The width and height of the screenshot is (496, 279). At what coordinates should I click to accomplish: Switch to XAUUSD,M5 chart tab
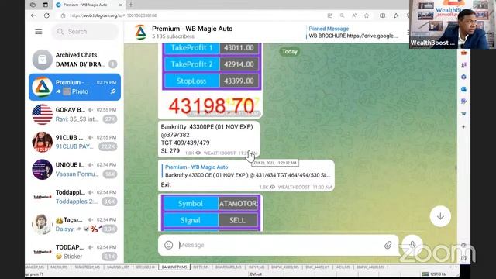point(118,267)
